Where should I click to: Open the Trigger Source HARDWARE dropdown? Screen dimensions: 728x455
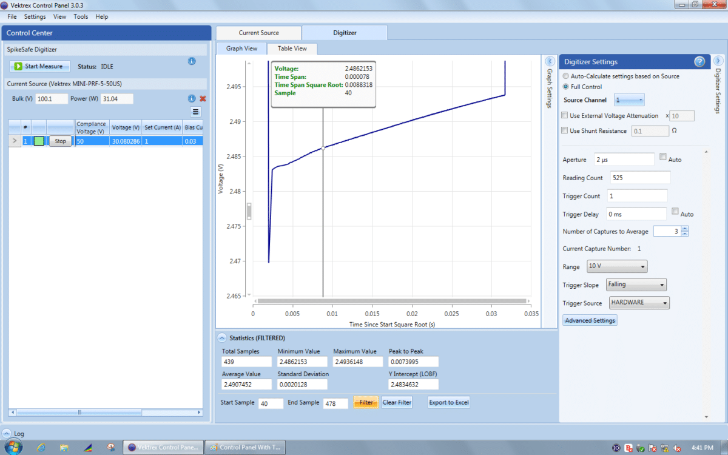(x=639, y=303)
